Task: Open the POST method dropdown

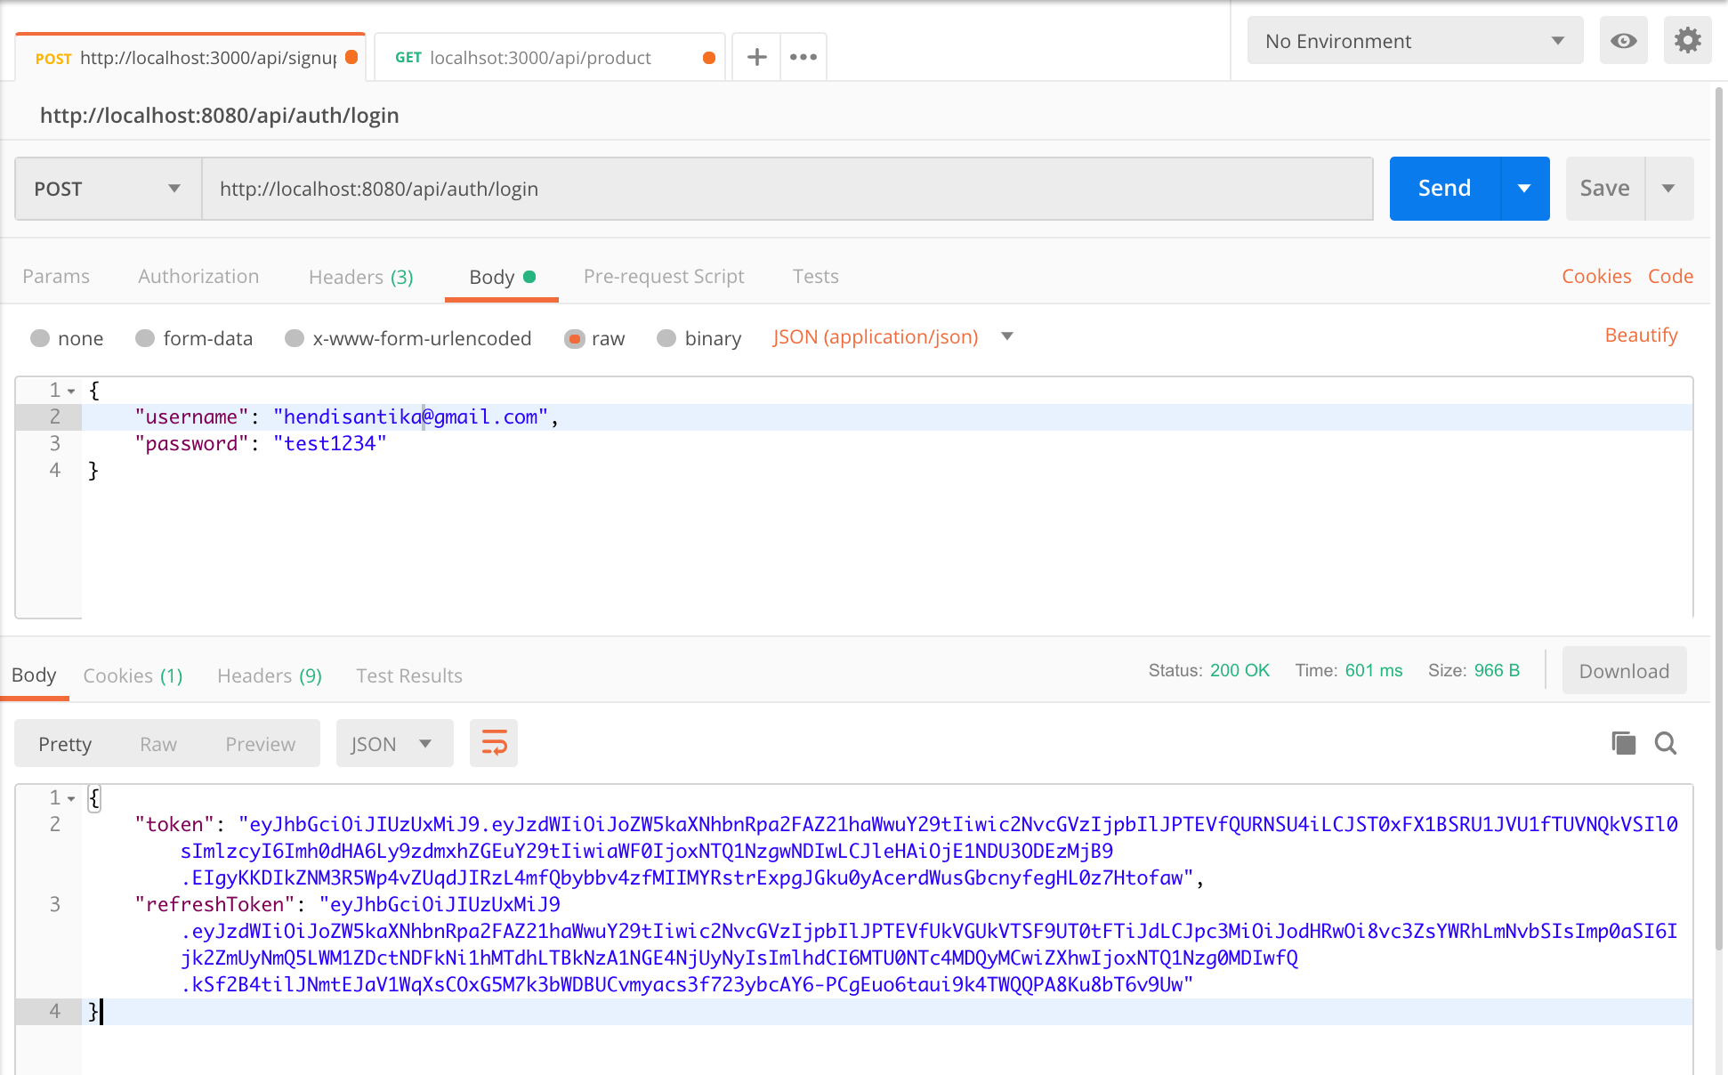Action: coord(109,189)
